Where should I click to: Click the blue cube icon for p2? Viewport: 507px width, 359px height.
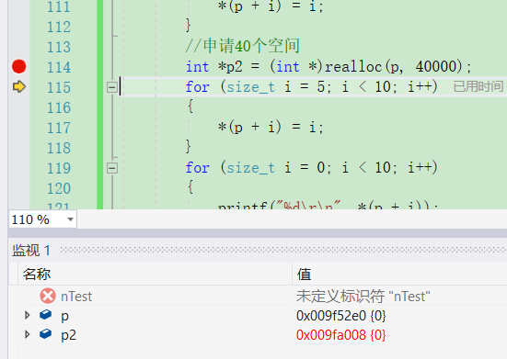(46, 334)
